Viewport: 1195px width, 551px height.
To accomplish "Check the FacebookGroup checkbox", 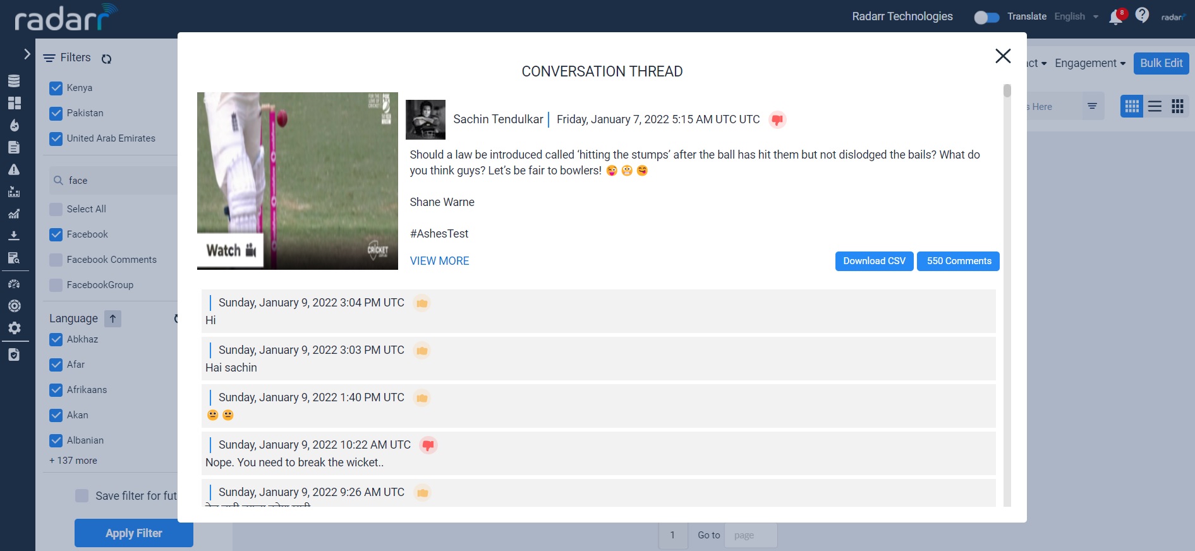I will [x=56, y=285].
